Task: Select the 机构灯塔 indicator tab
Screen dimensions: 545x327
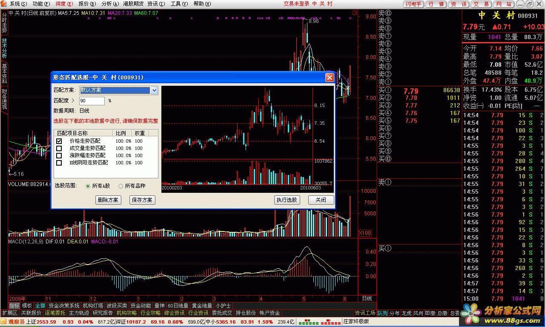Action: click(93, 306)
